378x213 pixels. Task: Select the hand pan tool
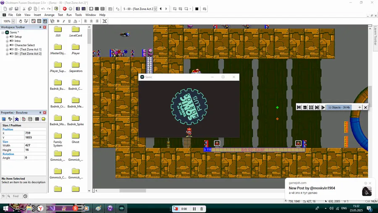pyautogui.click(x=21, y=21)
